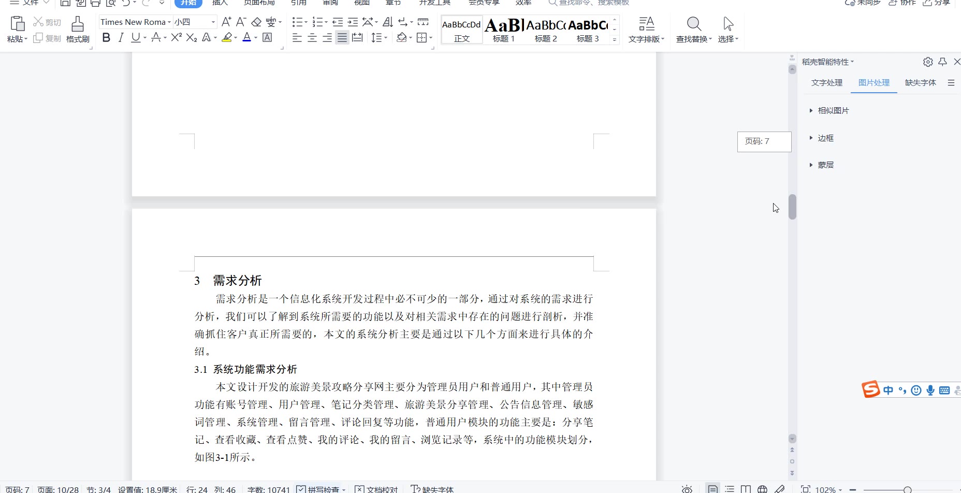Click the Text Layout (文字排版) icon
961x493 pixels.
[646, 24]
